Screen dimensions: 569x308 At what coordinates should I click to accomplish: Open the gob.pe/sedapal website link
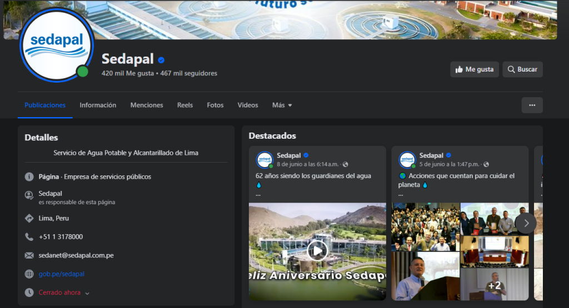[62, 274]
